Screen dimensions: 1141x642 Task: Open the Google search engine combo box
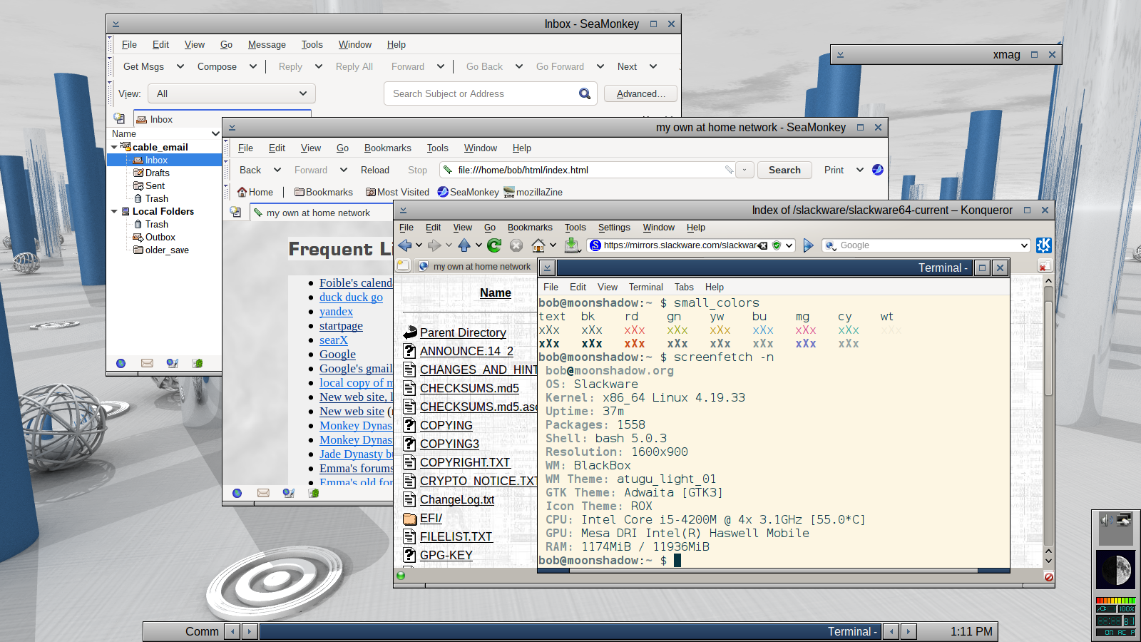pyautogui.click(x=926, y=245)
